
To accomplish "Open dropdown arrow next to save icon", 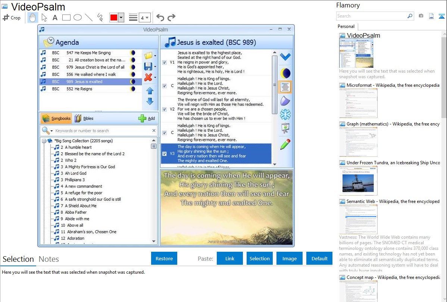I will pyautogui.click(x=155, y=67).
